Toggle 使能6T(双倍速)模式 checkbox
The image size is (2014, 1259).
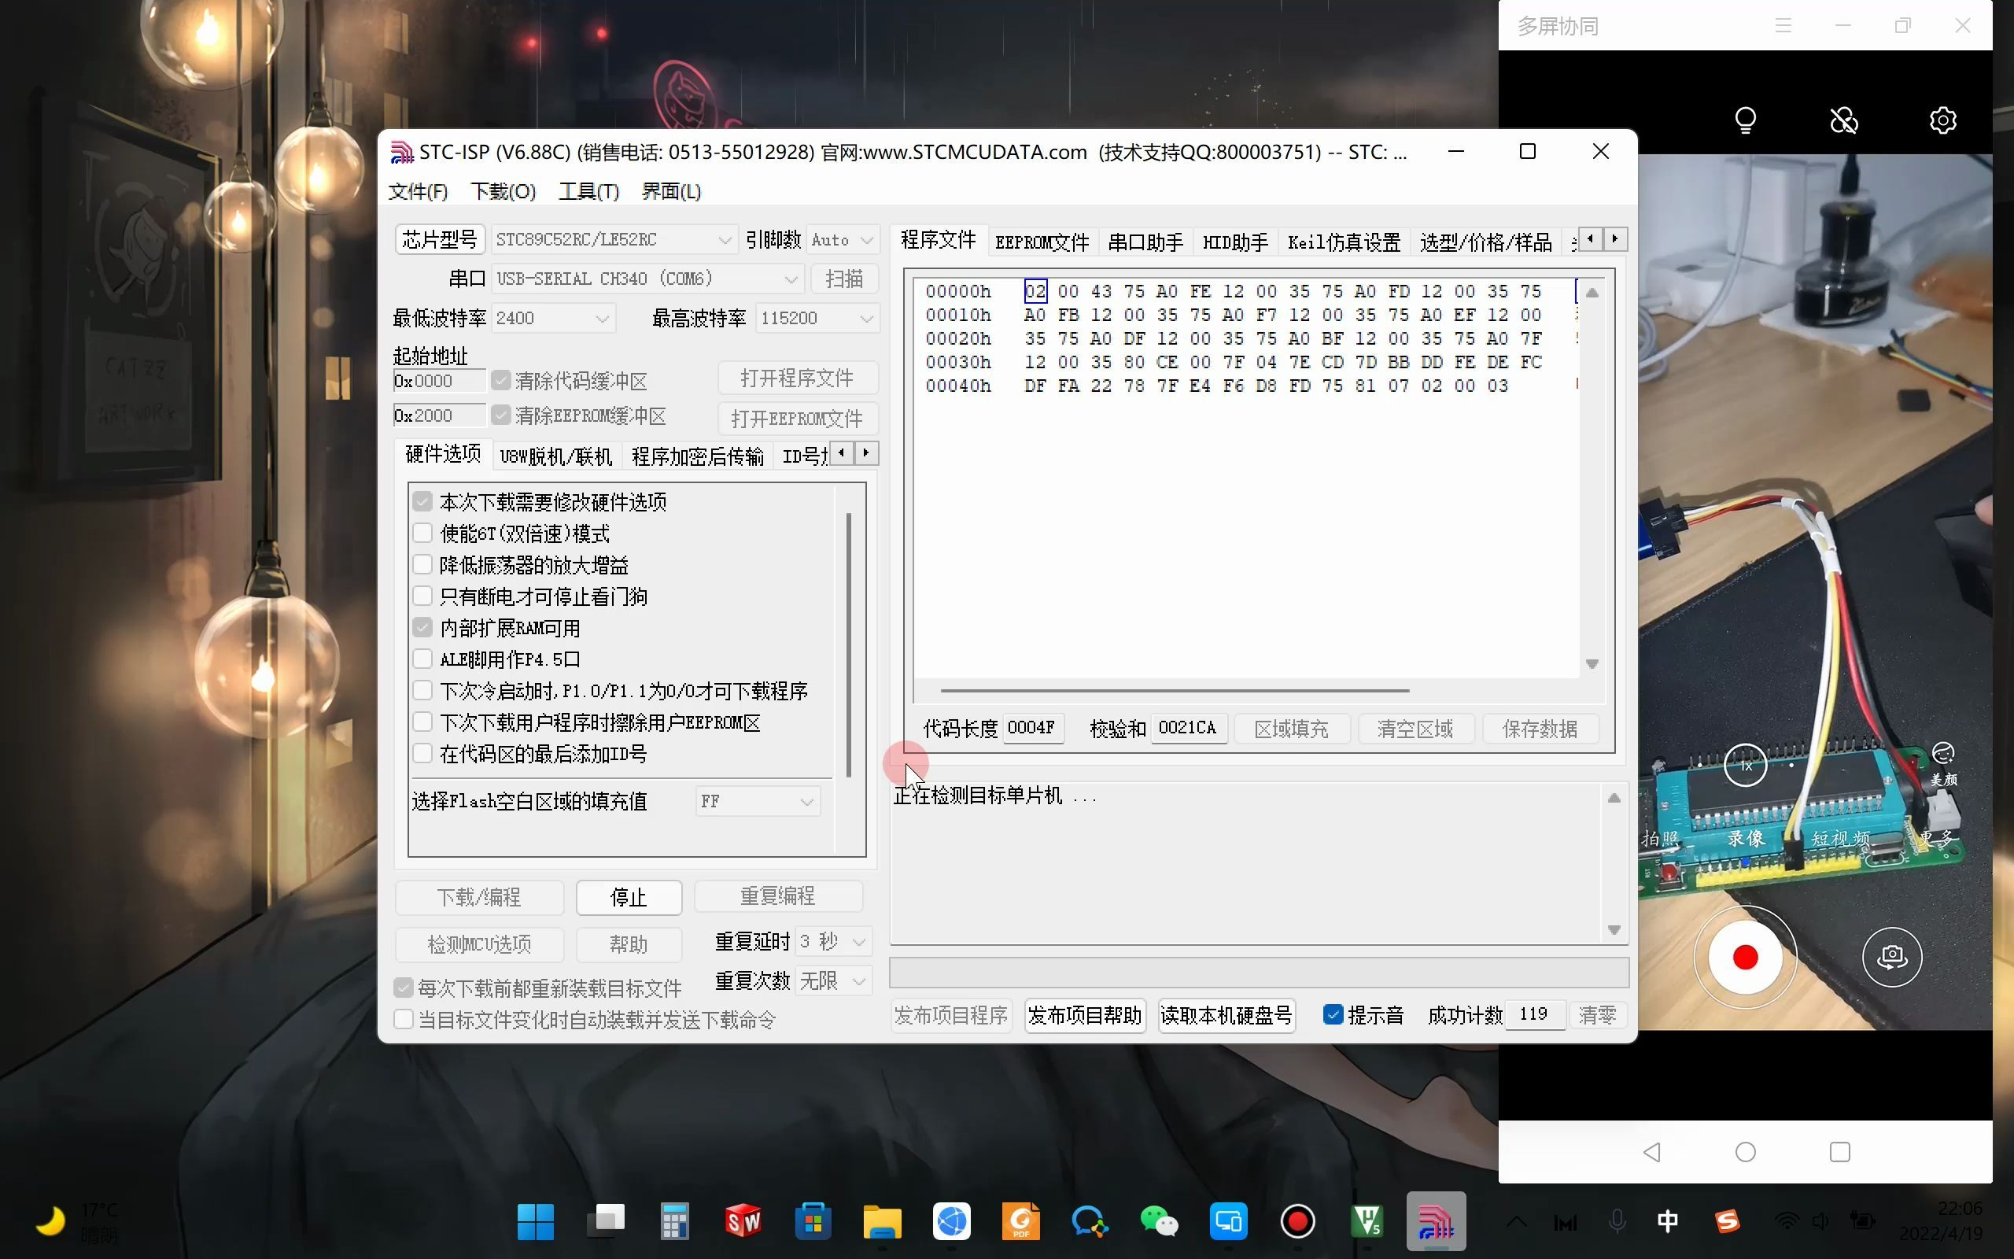(x=422, y=533)
